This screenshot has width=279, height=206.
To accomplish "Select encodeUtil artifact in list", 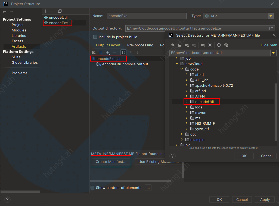I will point(58,17).
